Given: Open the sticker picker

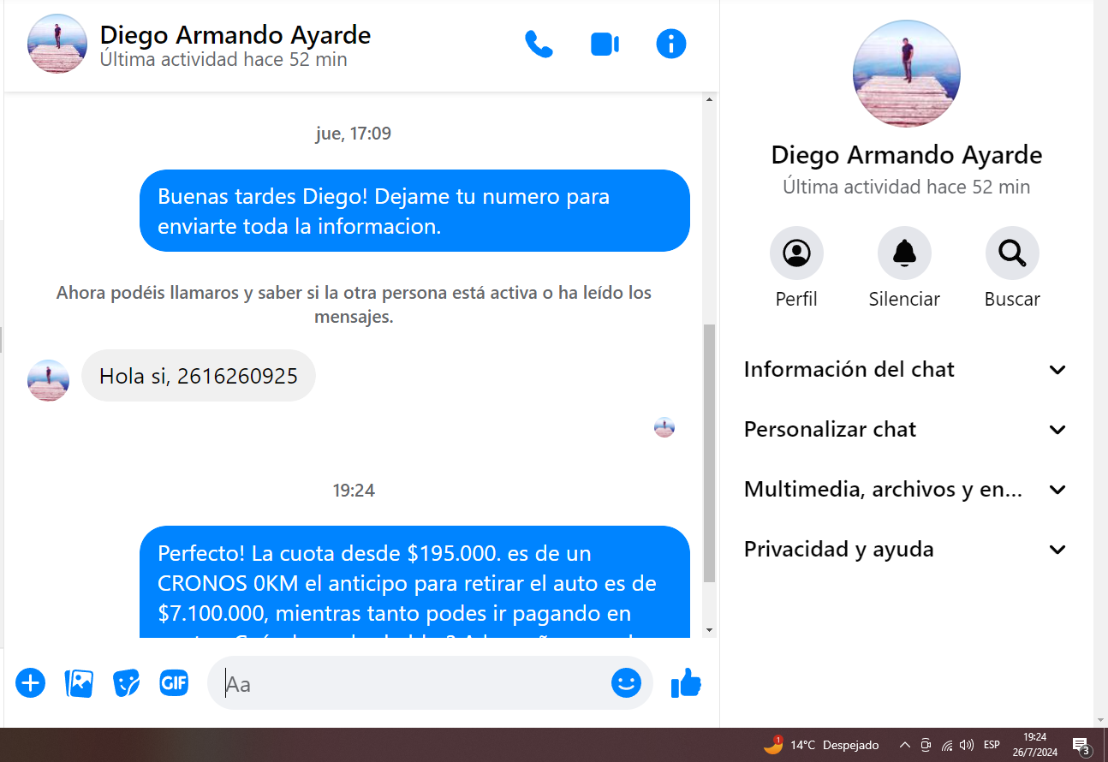Looking at the screenshot, I should tap(127, 683).
